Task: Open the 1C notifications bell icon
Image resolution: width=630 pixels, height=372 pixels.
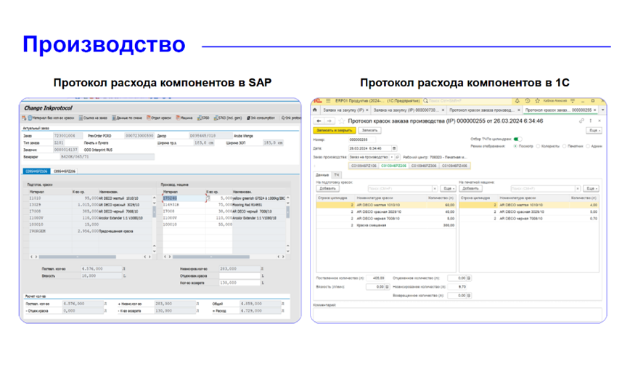Action: [517, 100]
